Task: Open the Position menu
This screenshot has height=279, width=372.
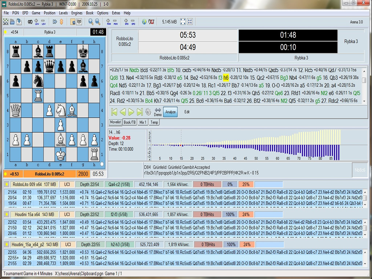Action: coord(49,13)
